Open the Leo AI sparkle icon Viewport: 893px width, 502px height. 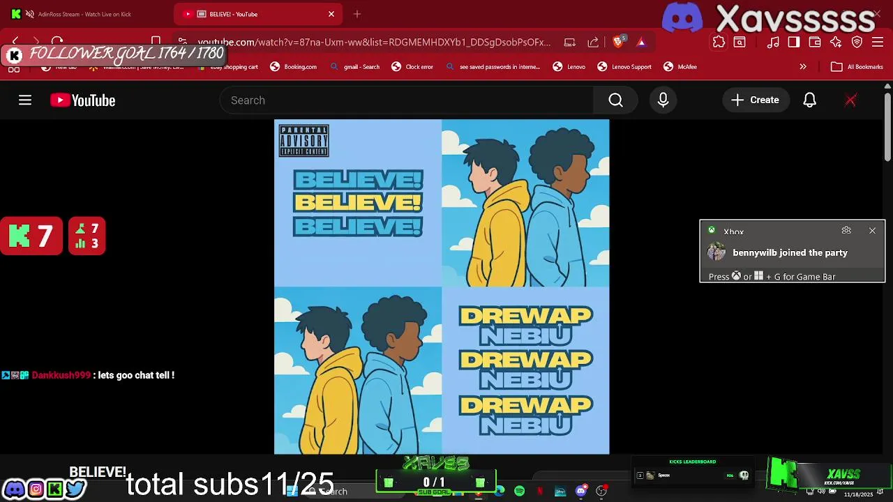(x=836, y=42)
